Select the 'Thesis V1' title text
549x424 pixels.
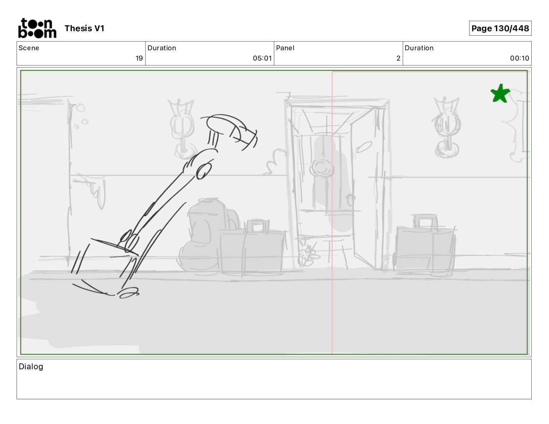coord(84,28)
